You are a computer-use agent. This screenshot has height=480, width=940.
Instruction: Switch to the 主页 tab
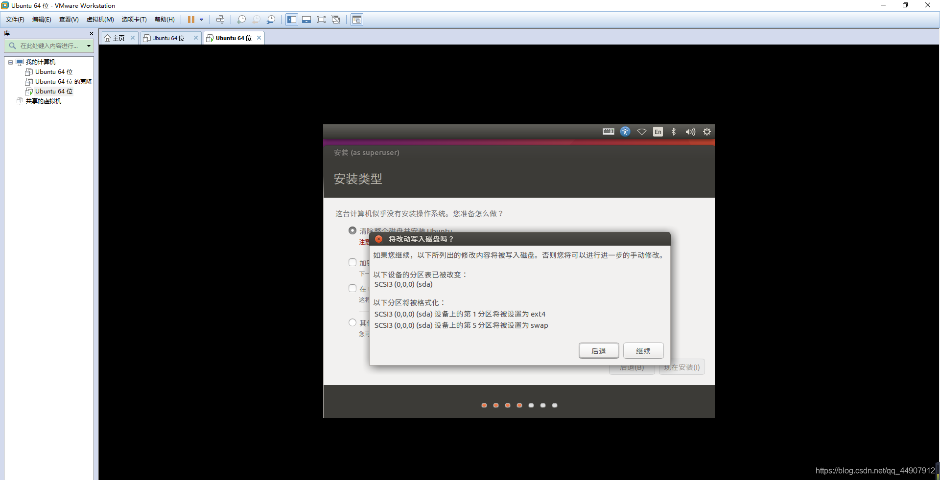115,38
